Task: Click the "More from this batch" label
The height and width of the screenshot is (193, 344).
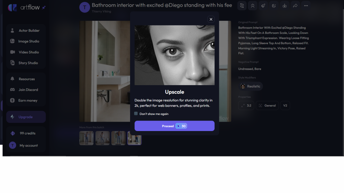Action: pos(92,127)
